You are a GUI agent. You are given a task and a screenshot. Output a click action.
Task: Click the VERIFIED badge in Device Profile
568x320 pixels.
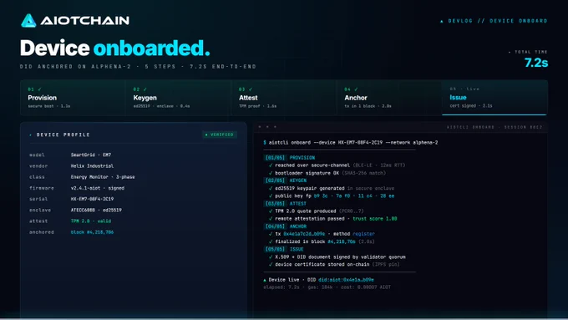(220, 135)
